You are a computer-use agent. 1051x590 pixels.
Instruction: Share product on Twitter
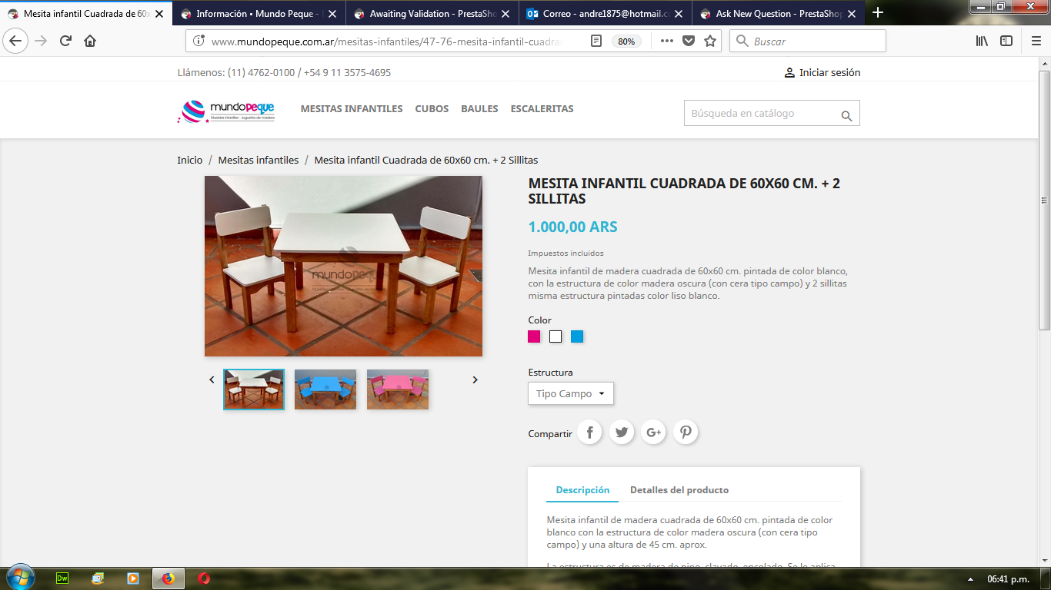tap(622, 433)
